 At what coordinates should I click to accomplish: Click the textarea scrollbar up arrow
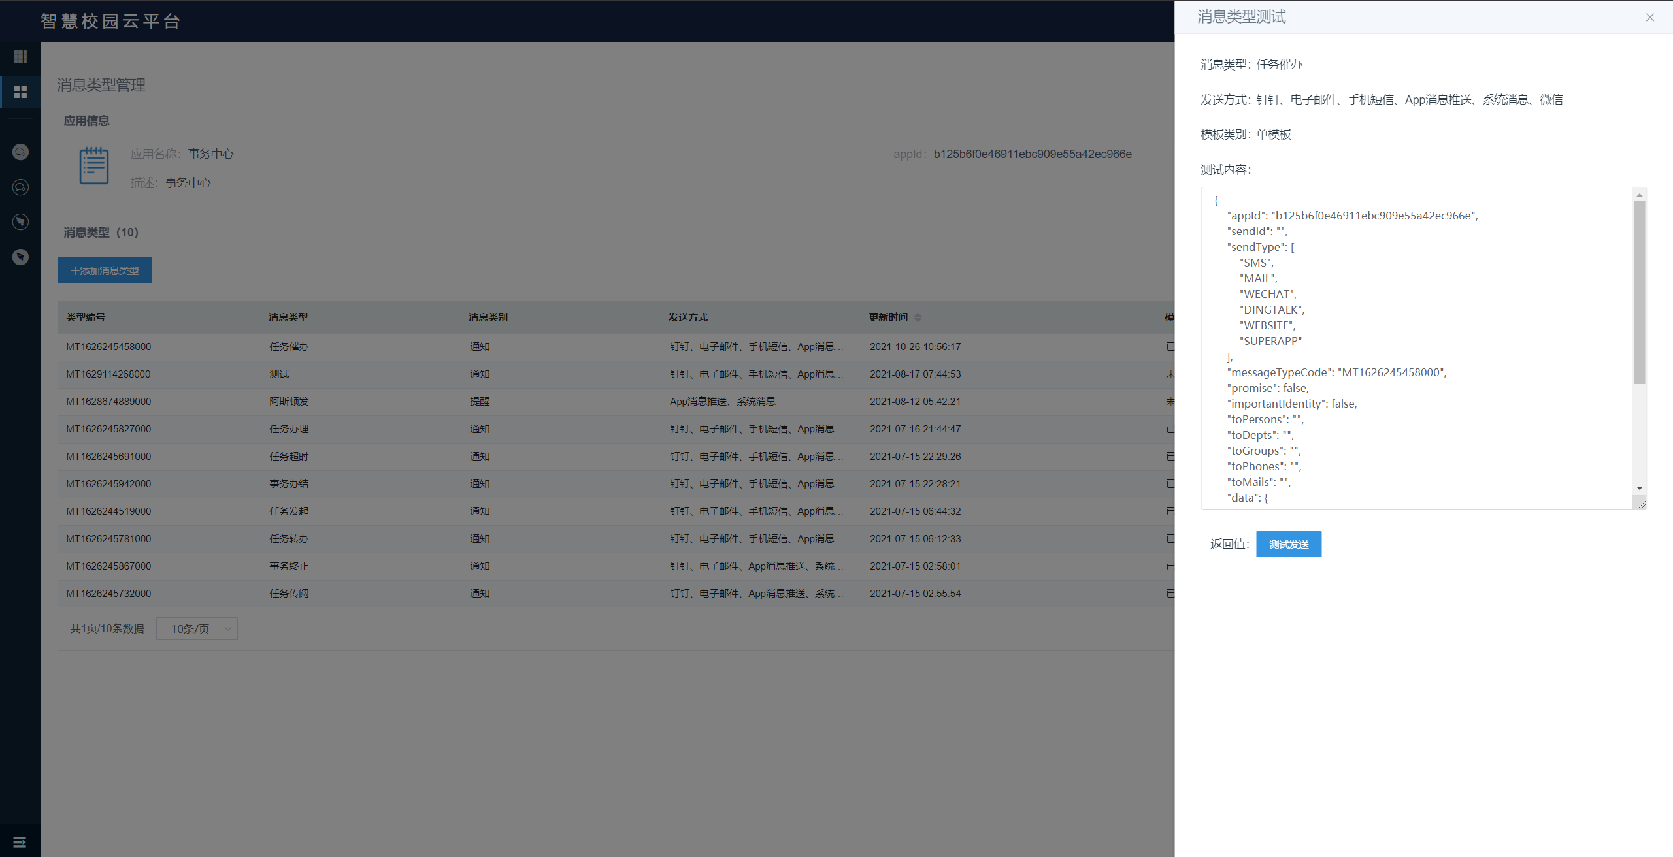pos(1639,195)
